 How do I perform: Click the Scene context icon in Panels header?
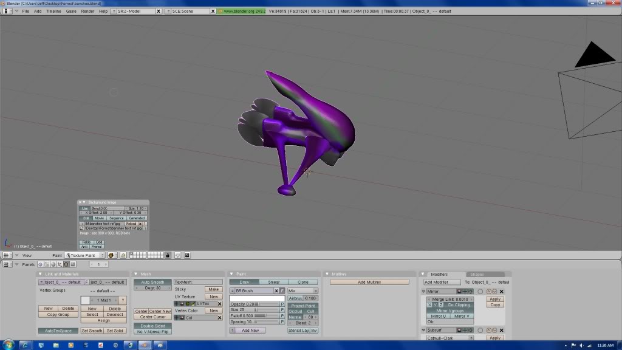(x=73, y=264)
